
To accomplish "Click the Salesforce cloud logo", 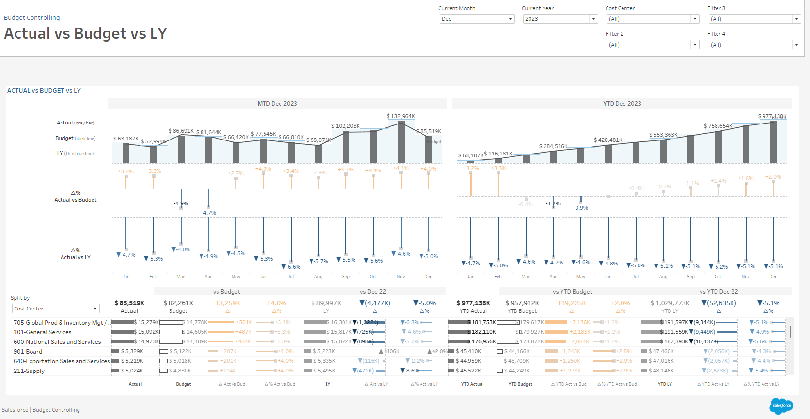I will 781,406.
